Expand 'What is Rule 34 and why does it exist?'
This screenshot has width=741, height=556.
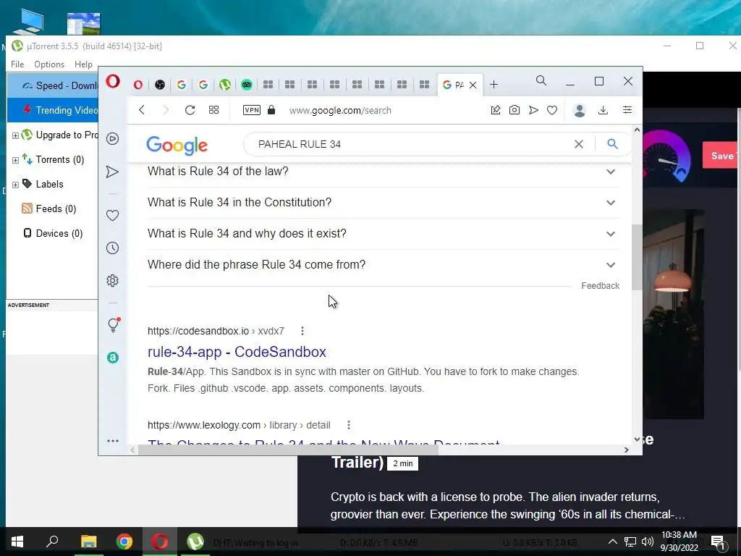pos(384,234)
